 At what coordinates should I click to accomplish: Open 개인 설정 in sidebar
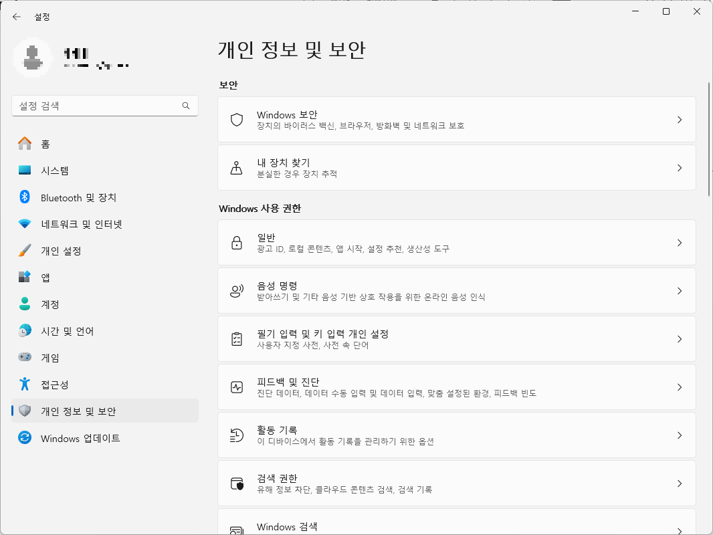[x=105, y=251]
